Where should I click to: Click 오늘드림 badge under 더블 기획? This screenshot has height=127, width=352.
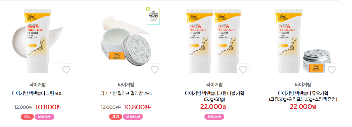214,117
